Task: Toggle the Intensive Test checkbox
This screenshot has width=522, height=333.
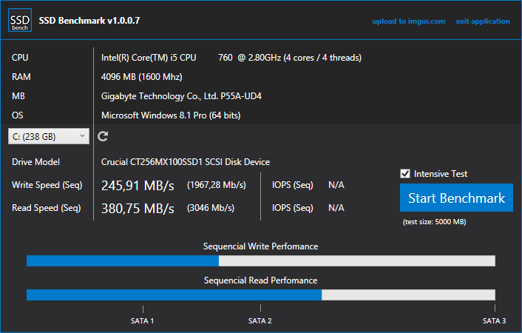Action: 404,174
